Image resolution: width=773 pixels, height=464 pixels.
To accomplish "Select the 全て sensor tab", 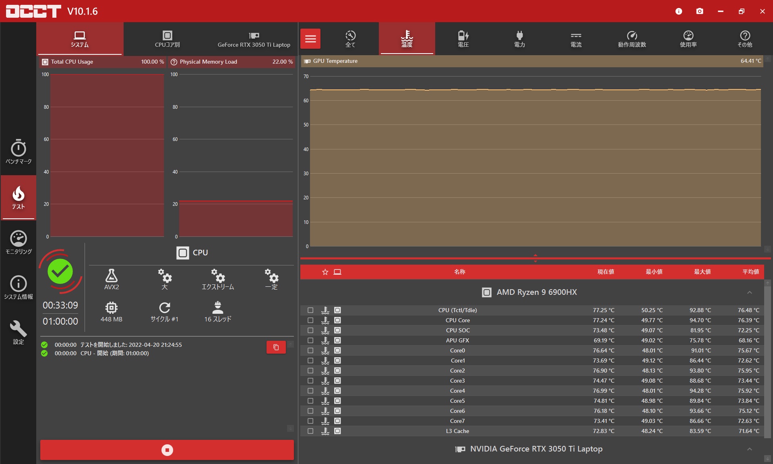I will click(x=350, y=39).
